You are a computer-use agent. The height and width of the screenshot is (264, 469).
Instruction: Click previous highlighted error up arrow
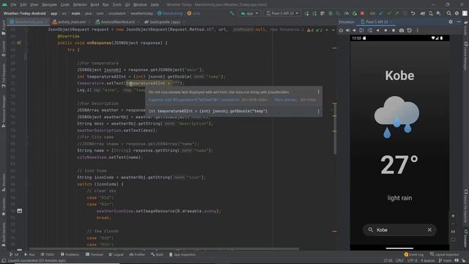coord(327,30)
